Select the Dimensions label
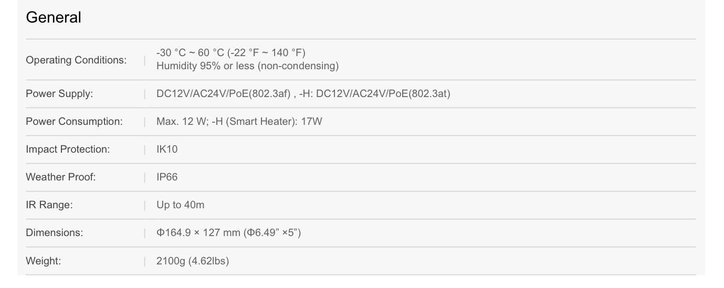The image size is (724, 288). (54, 233)
